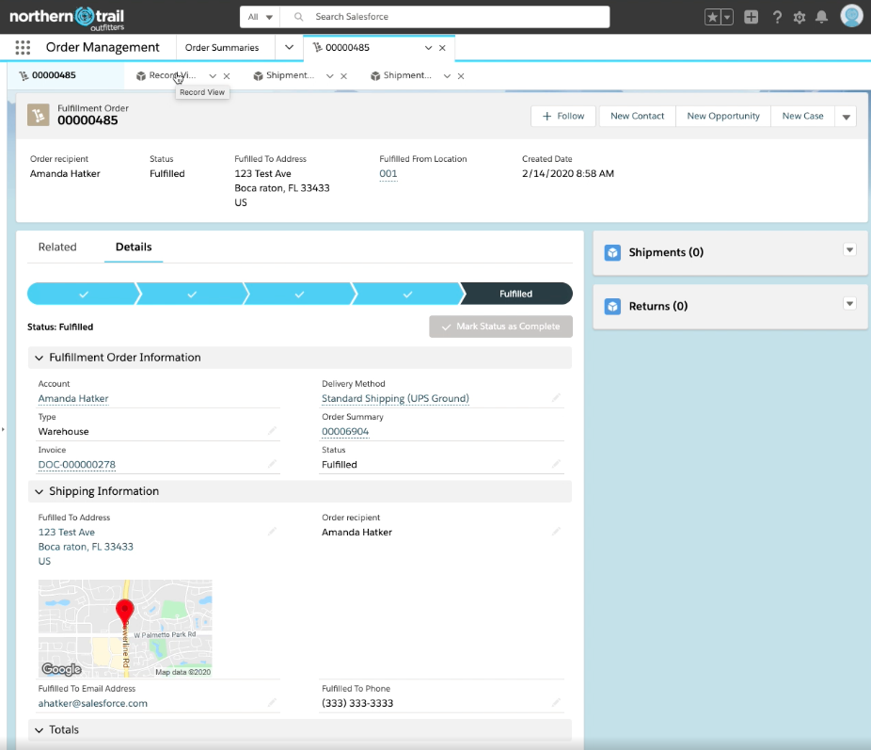The image size is (871, 750).
Task: Click the pencil icon beside Order recipient Amanda Hatker
Action: (x=556, y=531)
